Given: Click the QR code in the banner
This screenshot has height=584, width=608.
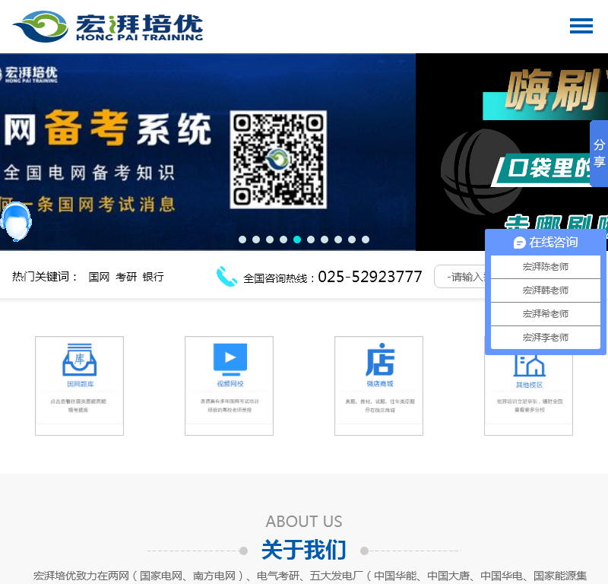Looking at the screenshot, I should pyautogui.click(x=278, y=160).
